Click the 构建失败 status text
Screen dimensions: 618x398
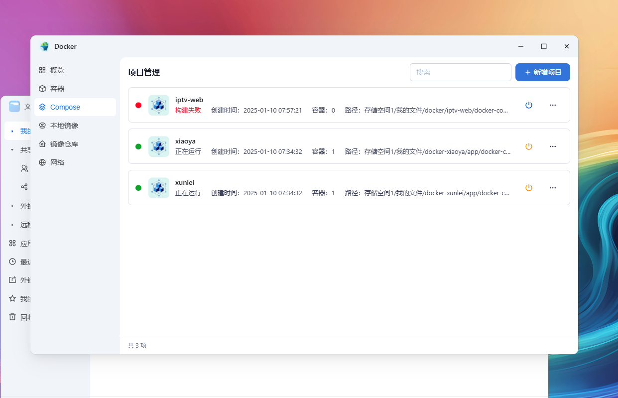[188, 110]
